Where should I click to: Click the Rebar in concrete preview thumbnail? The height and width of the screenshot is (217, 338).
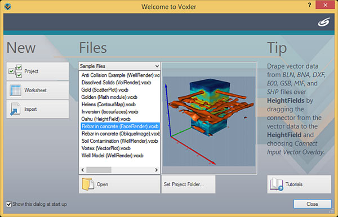click(x=209, y=121)
